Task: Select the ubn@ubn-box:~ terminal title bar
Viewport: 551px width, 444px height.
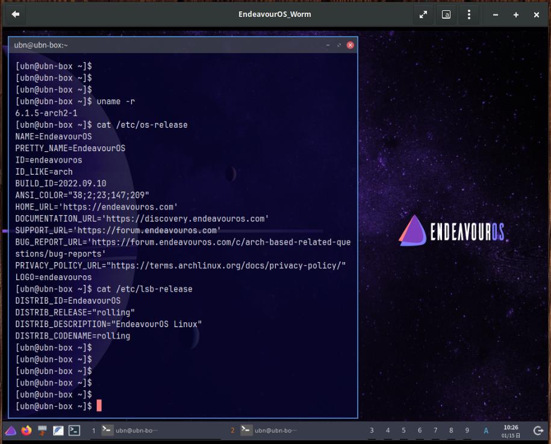Action: tap(183, 45)
